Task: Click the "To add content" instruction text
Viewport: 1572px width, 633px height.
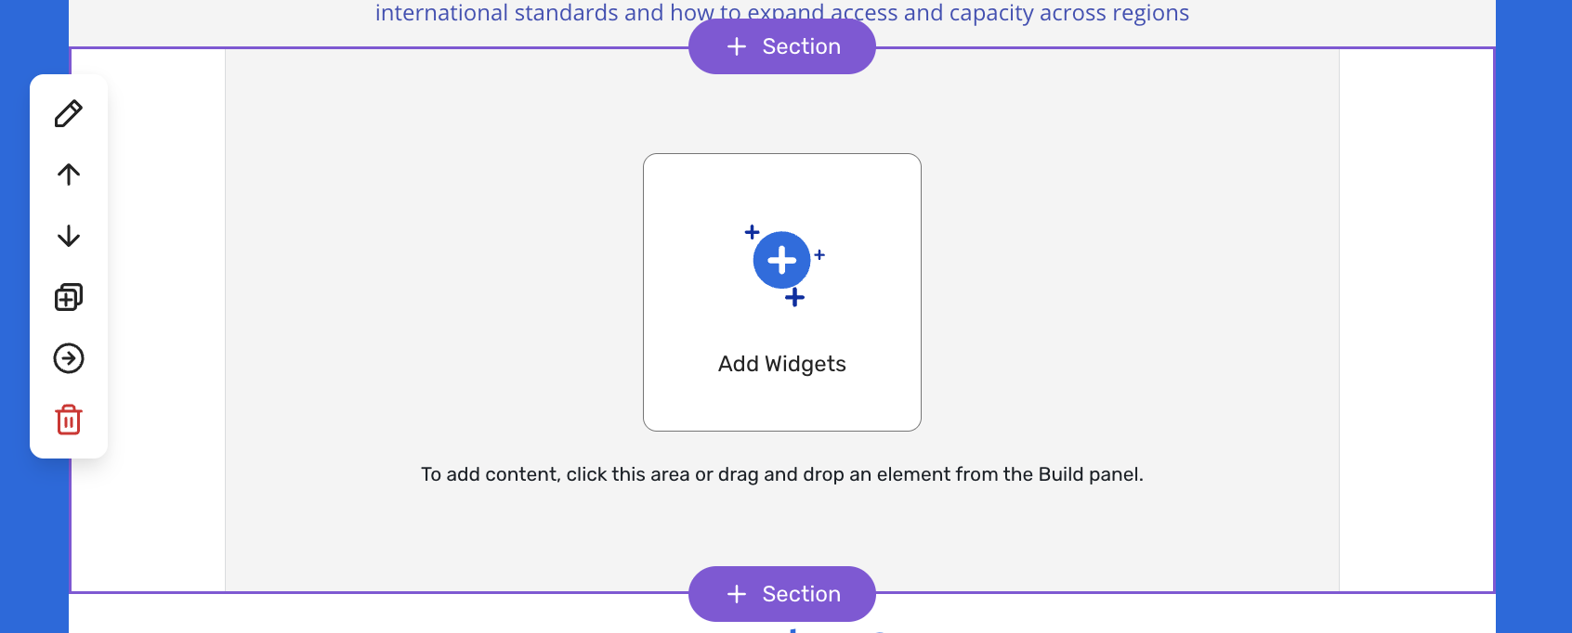Action: click(x=781, y=474)
